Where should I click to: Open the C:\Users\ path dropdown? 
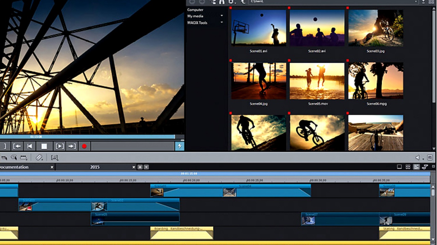(416, 2)
